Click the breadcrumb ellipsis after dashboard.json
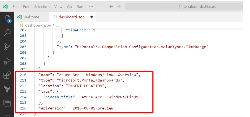The image size is (250, 117). click(57, 25)
